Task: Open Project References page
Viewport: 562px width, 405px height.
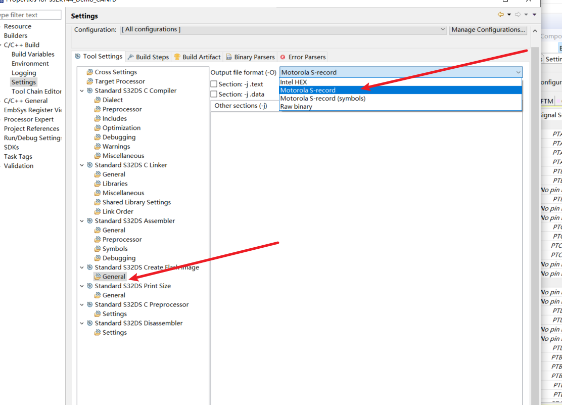Action: [x=31, y=129]
